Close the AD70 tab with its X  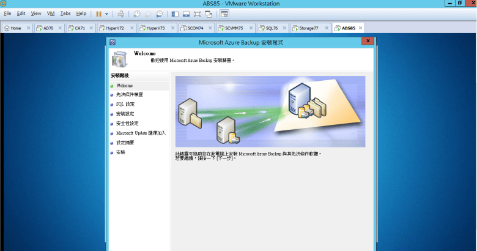pyautogui.click(x=59, y=28)
